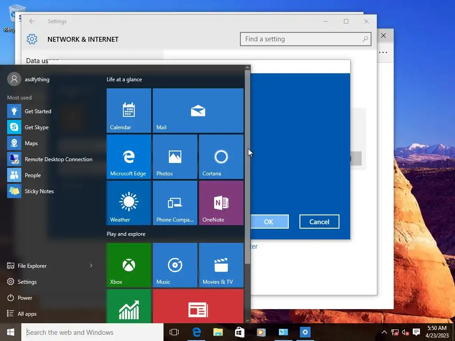Image resolution: width=455 pixels, height=341 pixels.
Task: Open the media player taskbar icon
Action: pos(261,332)
